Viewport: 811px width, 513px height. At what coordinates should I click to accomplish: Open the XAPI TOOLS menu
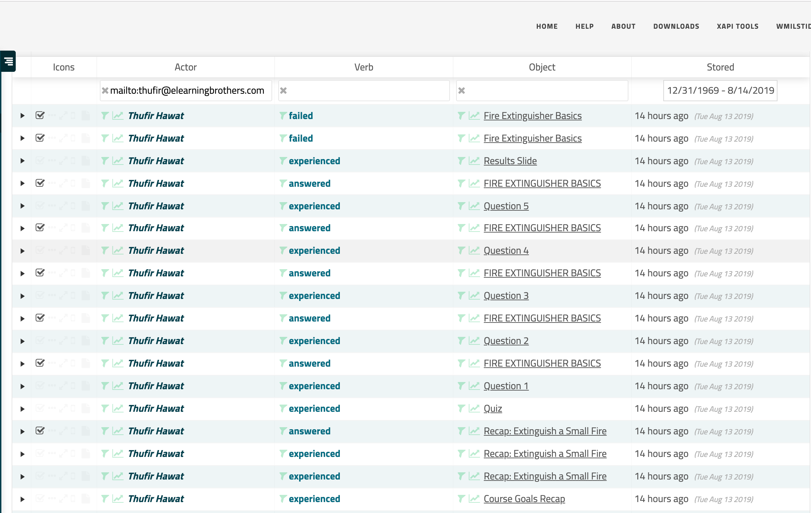click(737, 26)
